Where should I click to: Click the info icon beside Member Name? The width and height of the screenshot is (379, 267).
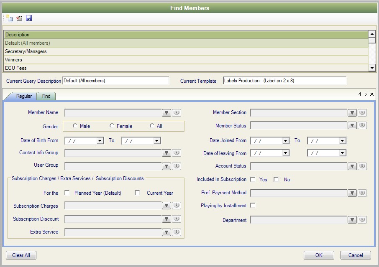(177, 113)
